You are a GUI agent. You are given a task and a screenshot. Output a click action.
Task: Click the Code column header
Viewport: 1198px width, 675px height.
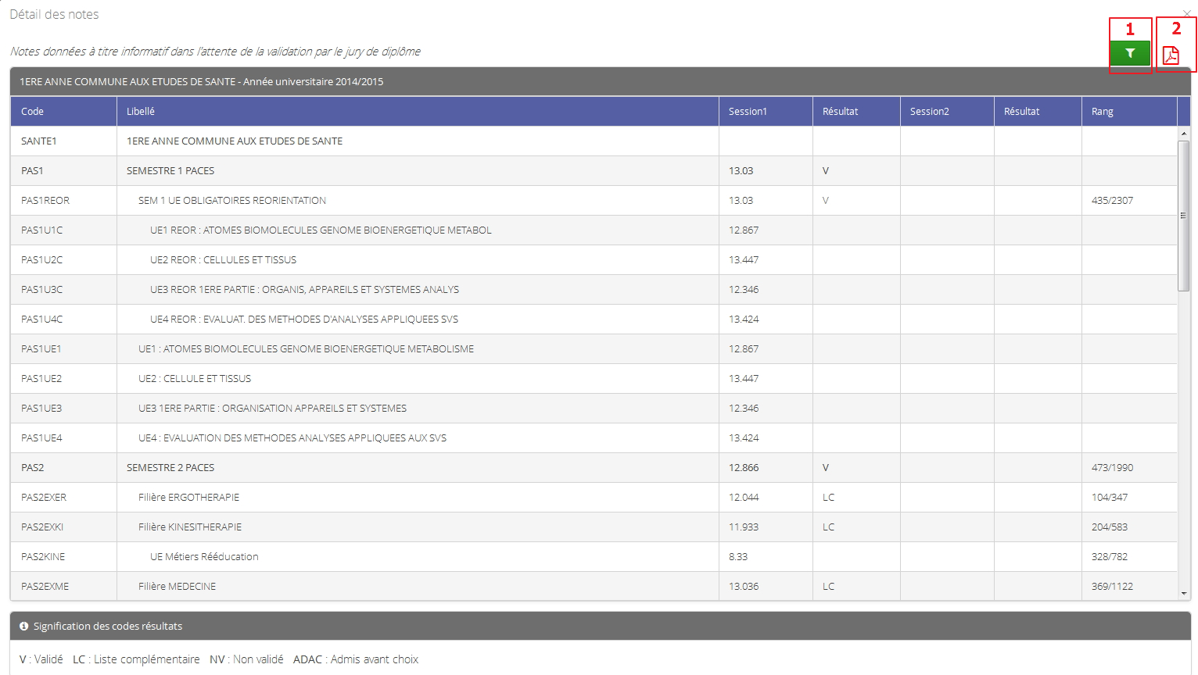pyautogui.click(x=33, y=112)
